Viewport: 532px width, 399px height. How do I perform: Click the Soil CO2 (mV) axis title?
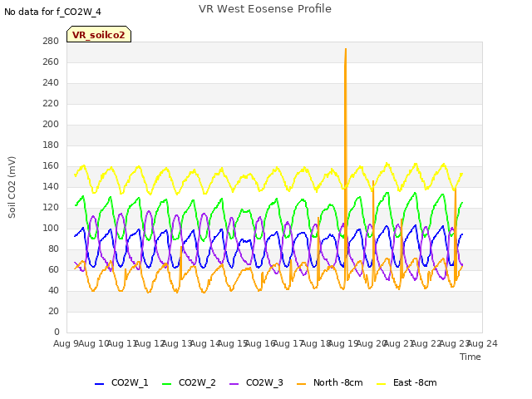12,187
